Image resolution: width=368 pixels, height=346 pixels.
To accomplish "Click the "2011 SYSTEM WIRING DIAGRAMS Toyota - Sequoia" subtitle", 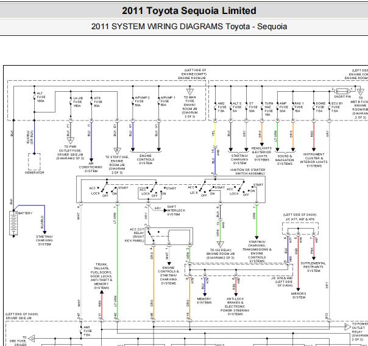I will point(189,26).
